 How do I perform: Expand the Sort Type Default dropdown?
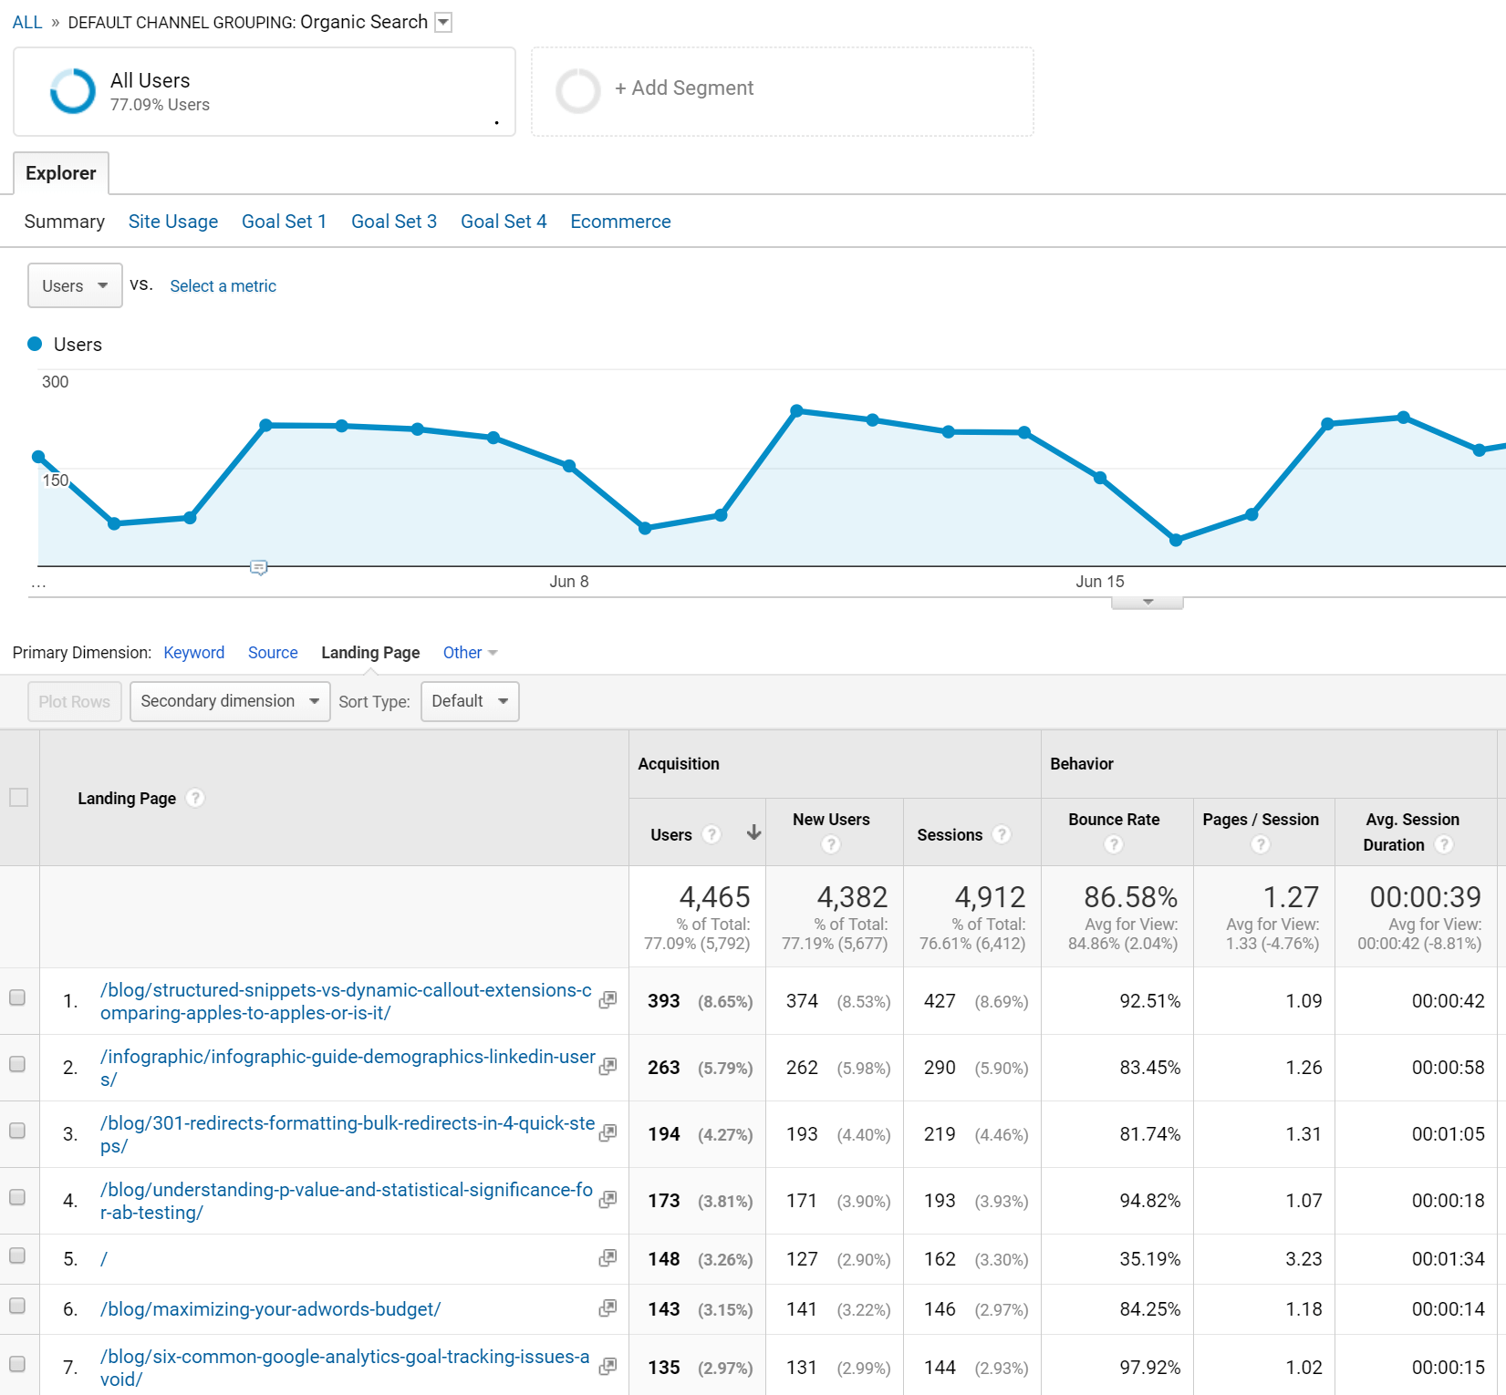(x=470, y=701)
